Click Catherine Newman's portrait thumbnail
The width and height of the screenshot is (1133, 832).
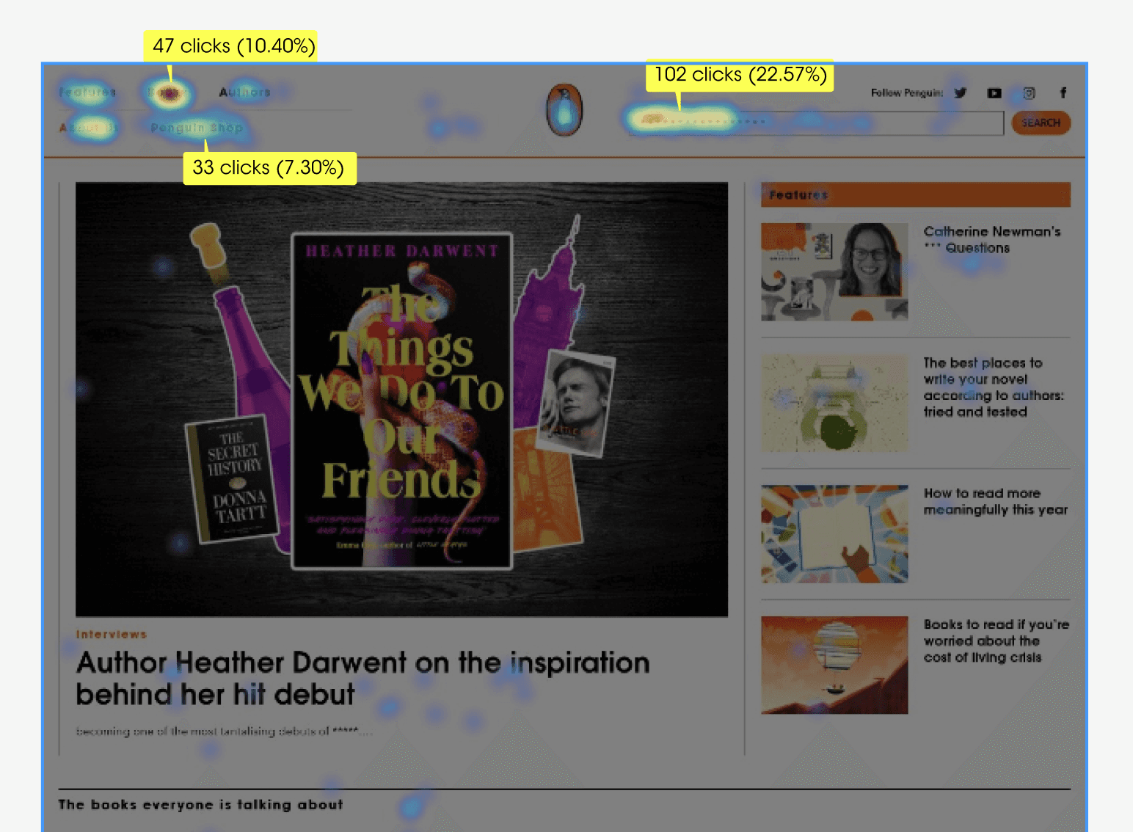[x=834, y=271]
